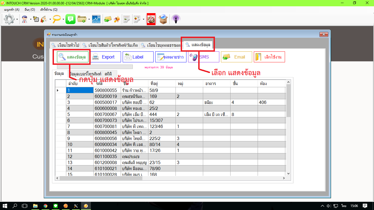Open Google Chrome from the taskbar
374x210 pixels.
(x=45, y=206)
